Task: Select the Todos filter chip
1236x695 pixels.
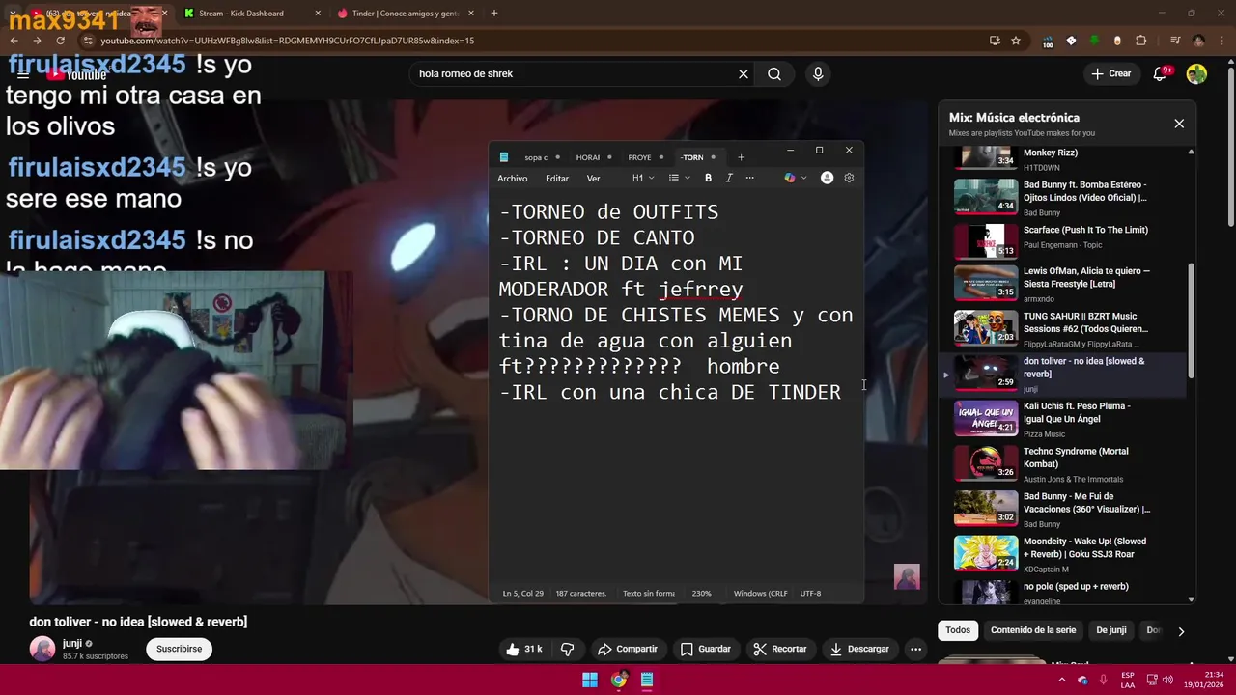Action: point(958,630)
